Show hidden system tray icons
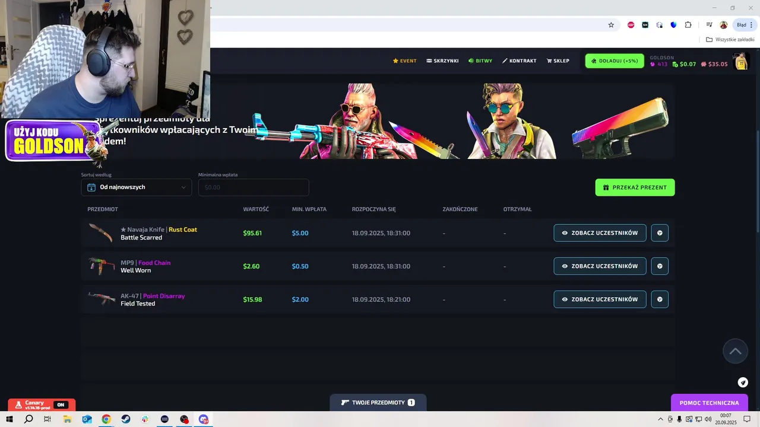This screenshot has height=427, width=760. pyautogui.click(x=661, y=419)
